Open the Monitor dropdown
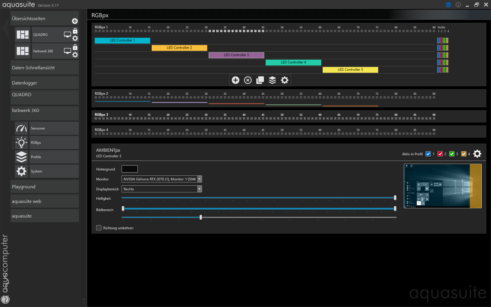 pyautogui.click(x=199, y=179)
